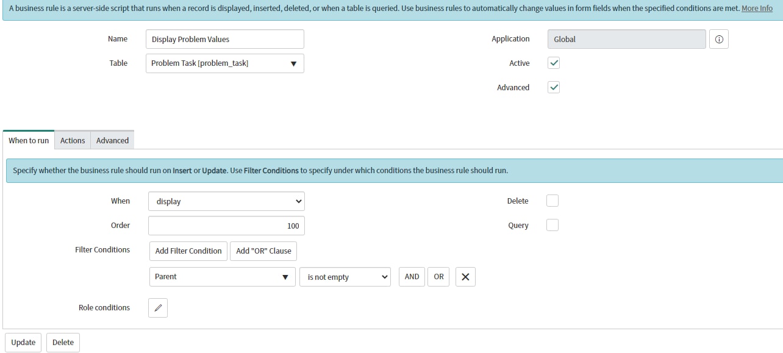Enable the Query checkbox

coord(552,224)
